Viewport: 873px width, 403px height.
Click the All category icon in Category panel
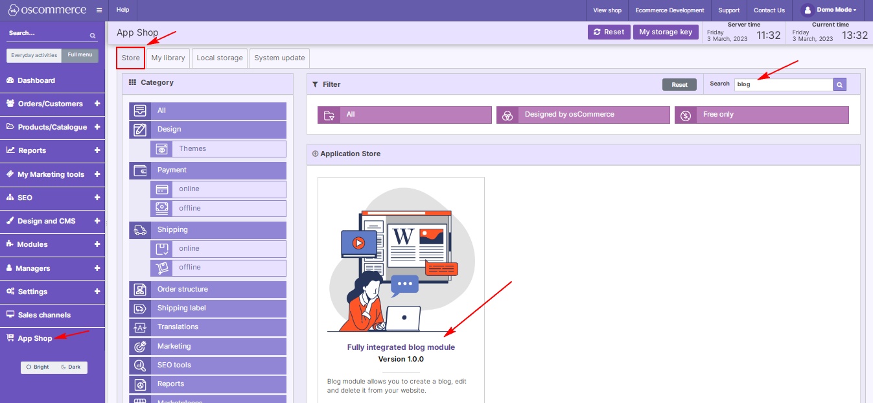point(140,111)
